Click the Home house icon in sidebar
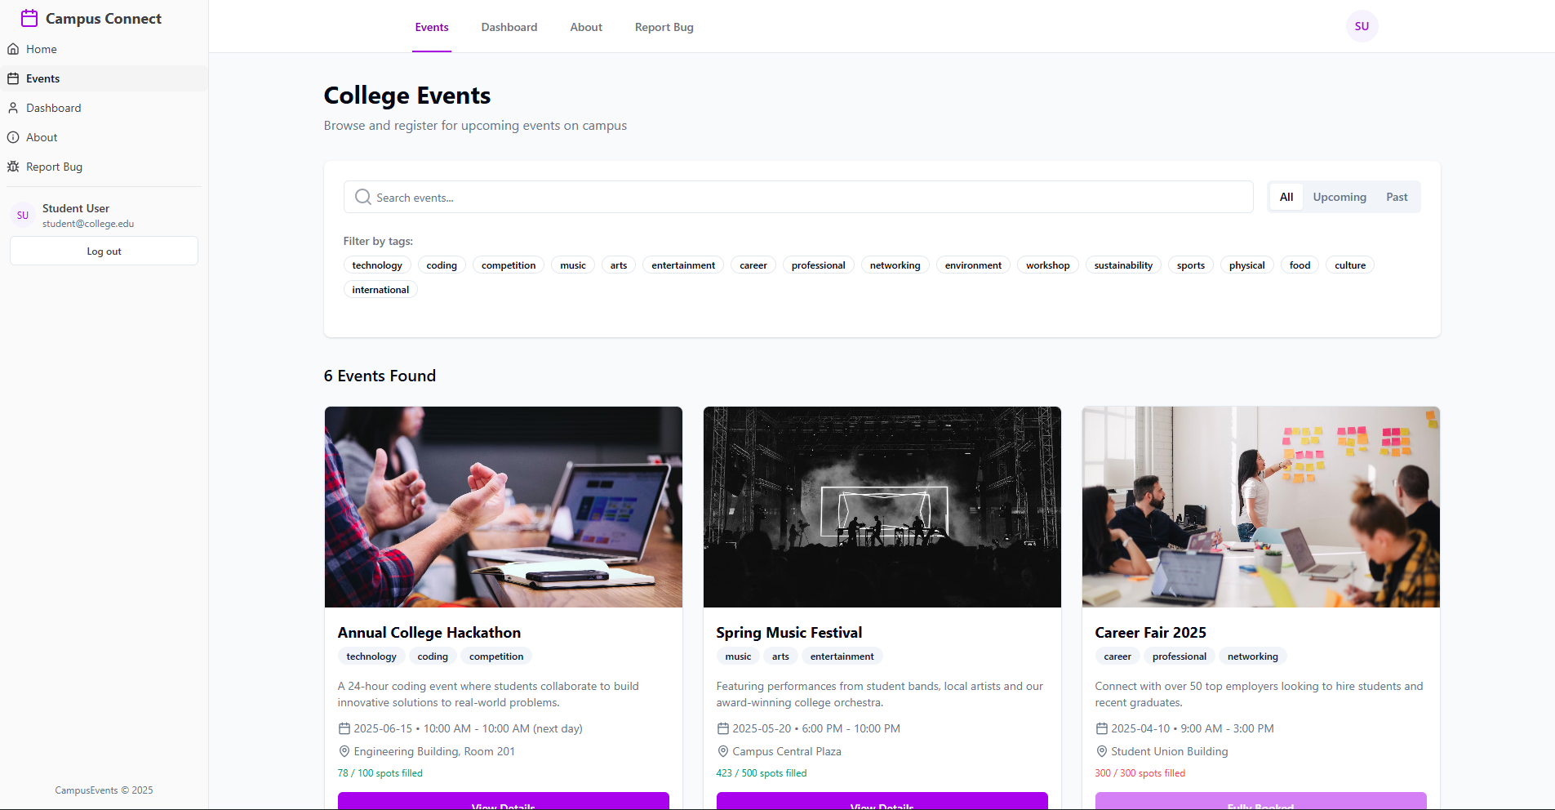 point(13,49)
